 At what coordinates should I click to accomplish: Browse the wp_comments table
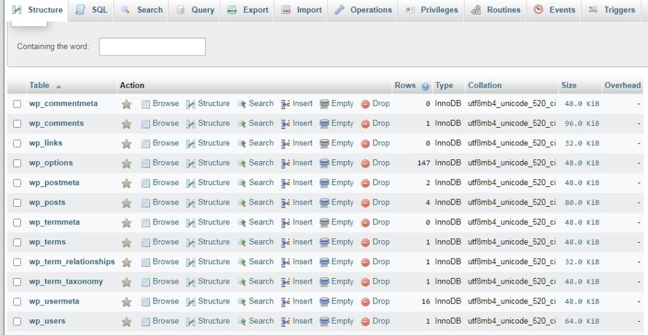point(160,123)
